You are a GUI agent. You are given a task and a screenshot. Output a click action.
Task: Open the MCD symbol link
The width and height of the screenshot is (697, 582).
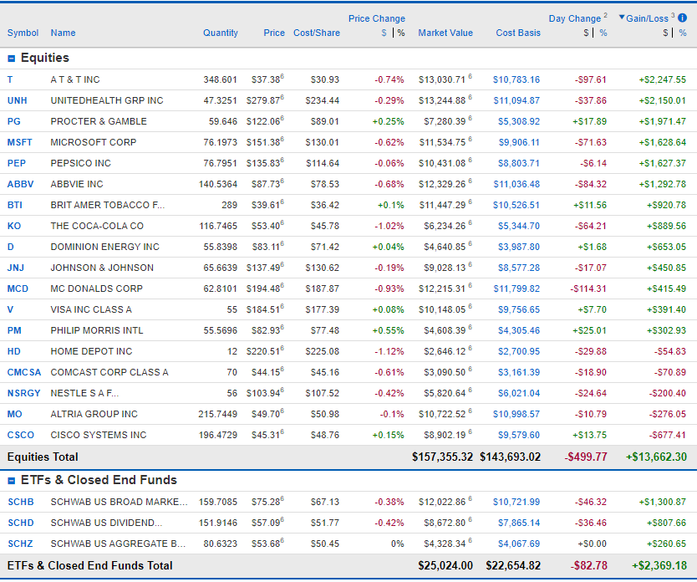coord(18,289)
